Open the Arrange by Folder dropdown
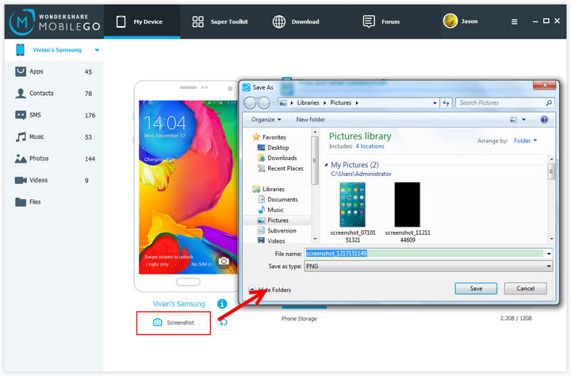The height and width of the screenshot is (376, 571). point(525,140)
